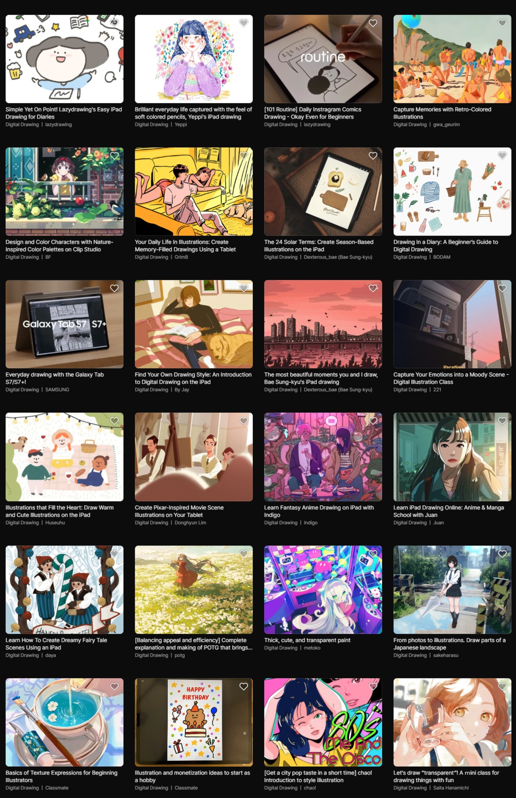
Task: Favorite the Japanese landscape photo illustration course
Action: click(502, 554)
